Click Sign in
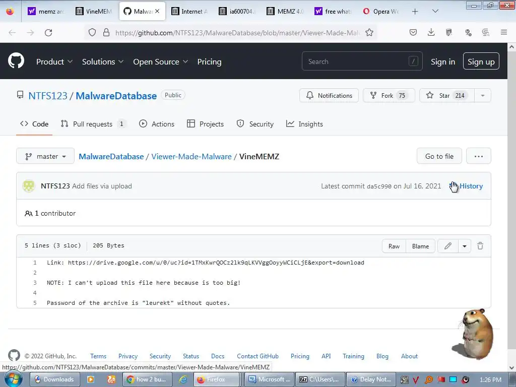516x387 pixels. coord(443,61)
